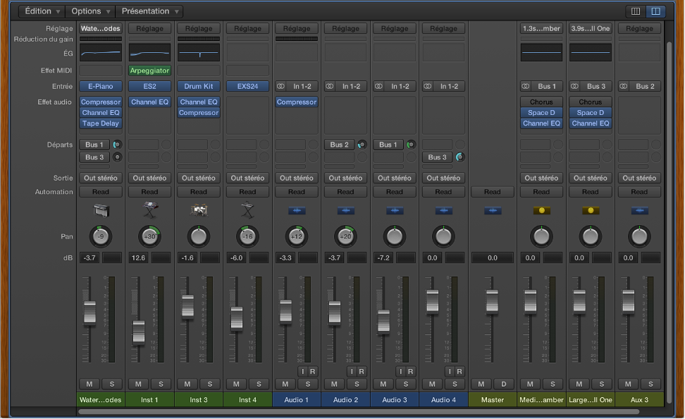This screenshot has width=685, height=419.
Task: Click the synthesizer stand icon on Inst 4
Action: click(247, 209)
